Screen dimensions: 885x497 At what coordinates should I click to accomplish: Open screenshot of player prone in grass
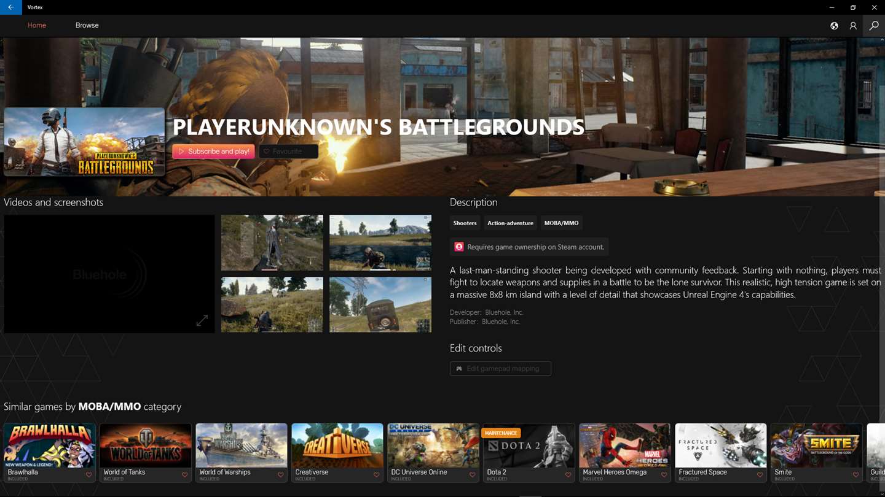(272, 304)
